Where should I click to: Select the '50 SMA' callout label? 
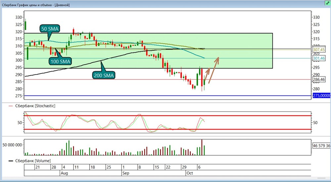click(50, 29)
